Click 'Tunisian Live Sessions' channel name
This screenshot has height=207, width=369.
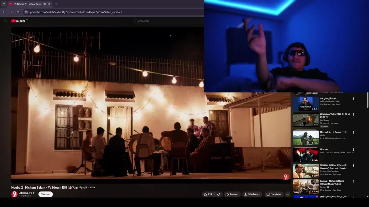pos(329,171)
